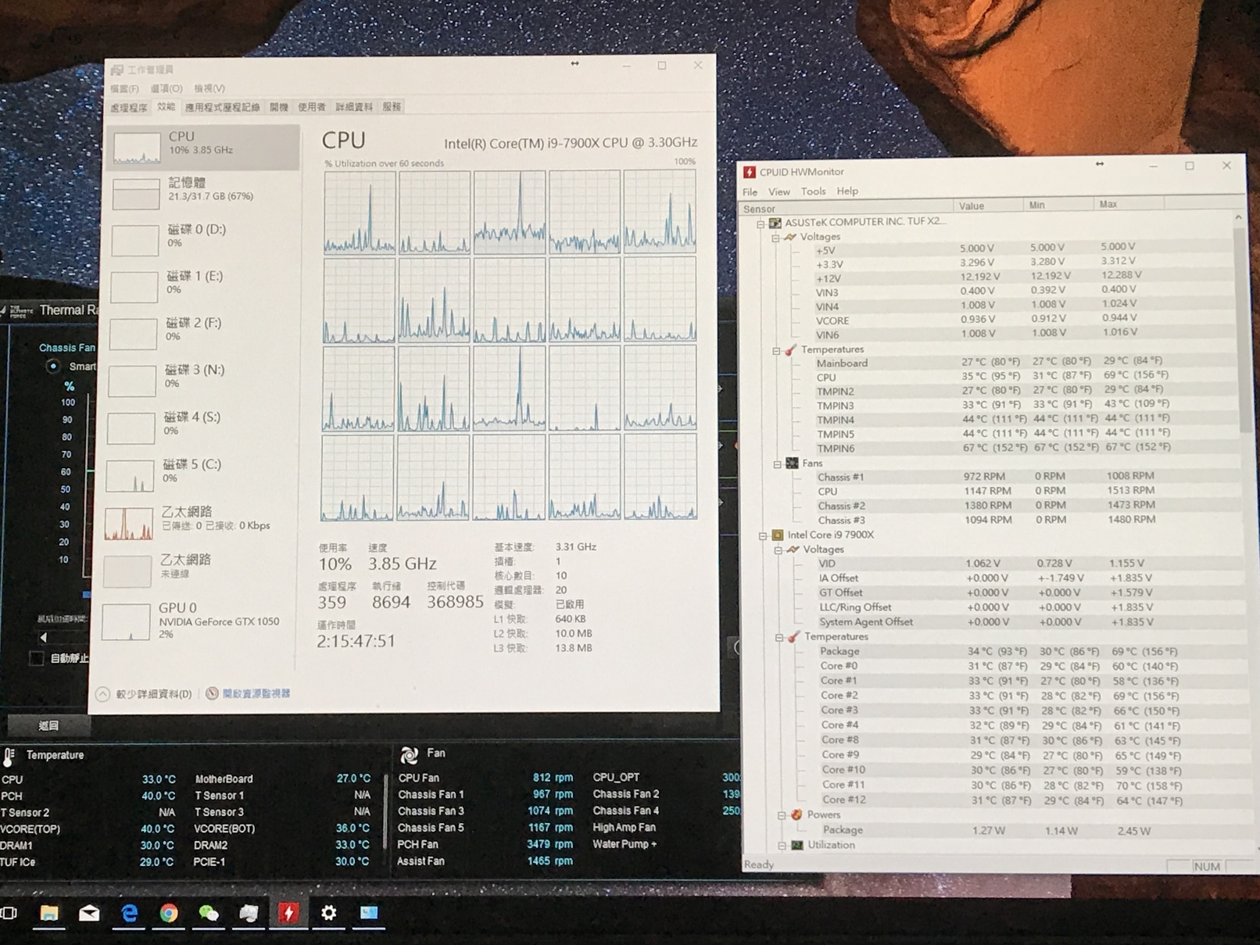This screenshot has width=1260, height=945.
Task: Collapse the Intel Core i9 7900X node
Action: tap(763, 536)
